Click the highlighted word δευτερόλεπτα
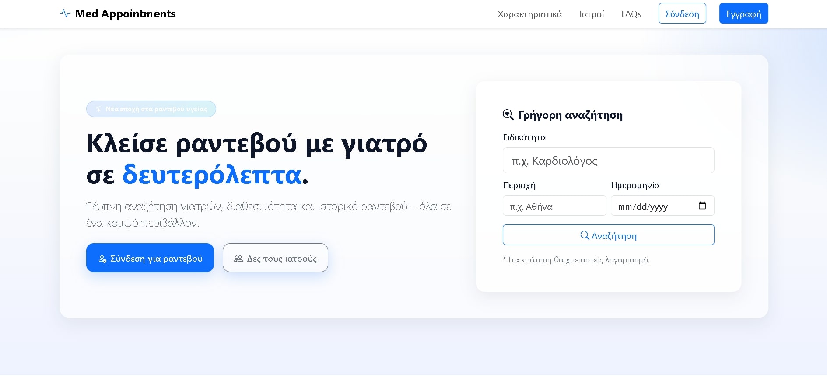The width and height of the screenshot is (827, 376). 212,175
